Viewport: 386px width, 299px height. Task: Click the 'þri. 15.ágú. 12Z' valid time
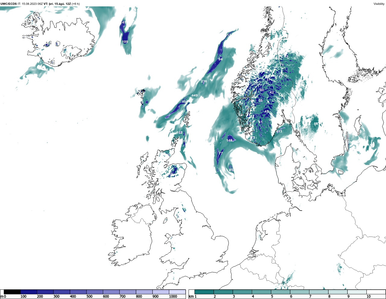[60, 4]
